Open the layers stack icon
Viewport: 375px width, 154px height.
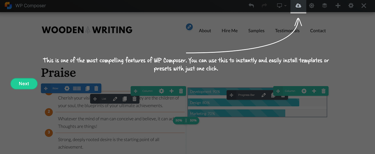click(325, 6)
